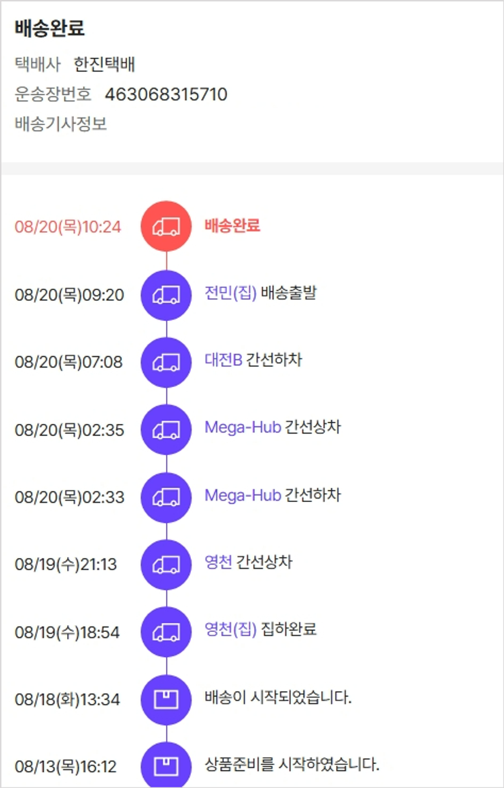The height and width of the screenshot is (788, 504).
Task: Click the red 배송완료 truck icon
Action: tap(166, 227)
